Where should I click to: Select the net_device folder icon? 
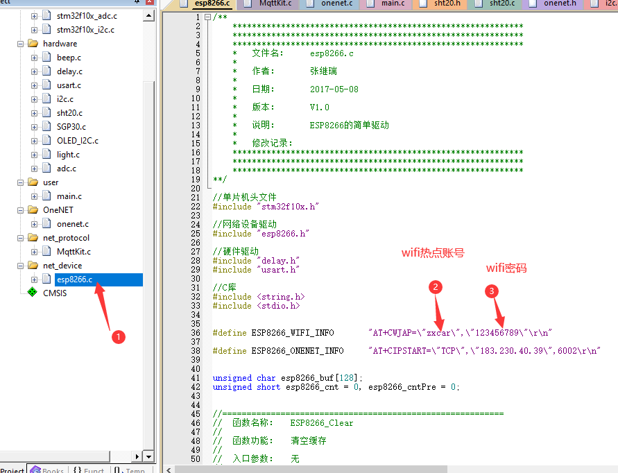(x=33, y=265)
